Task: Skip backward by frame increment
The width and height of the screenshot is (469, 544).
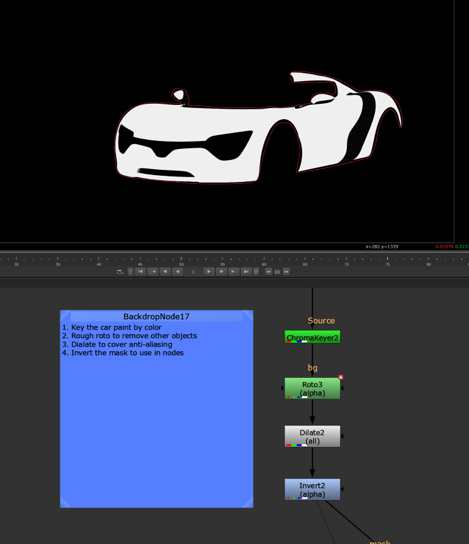Action: coord(267,272)
